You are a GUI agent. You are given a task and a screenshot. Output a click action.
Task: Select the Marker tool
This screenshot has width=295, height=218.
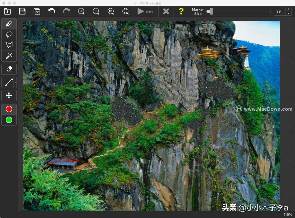(x=9, y=24)
